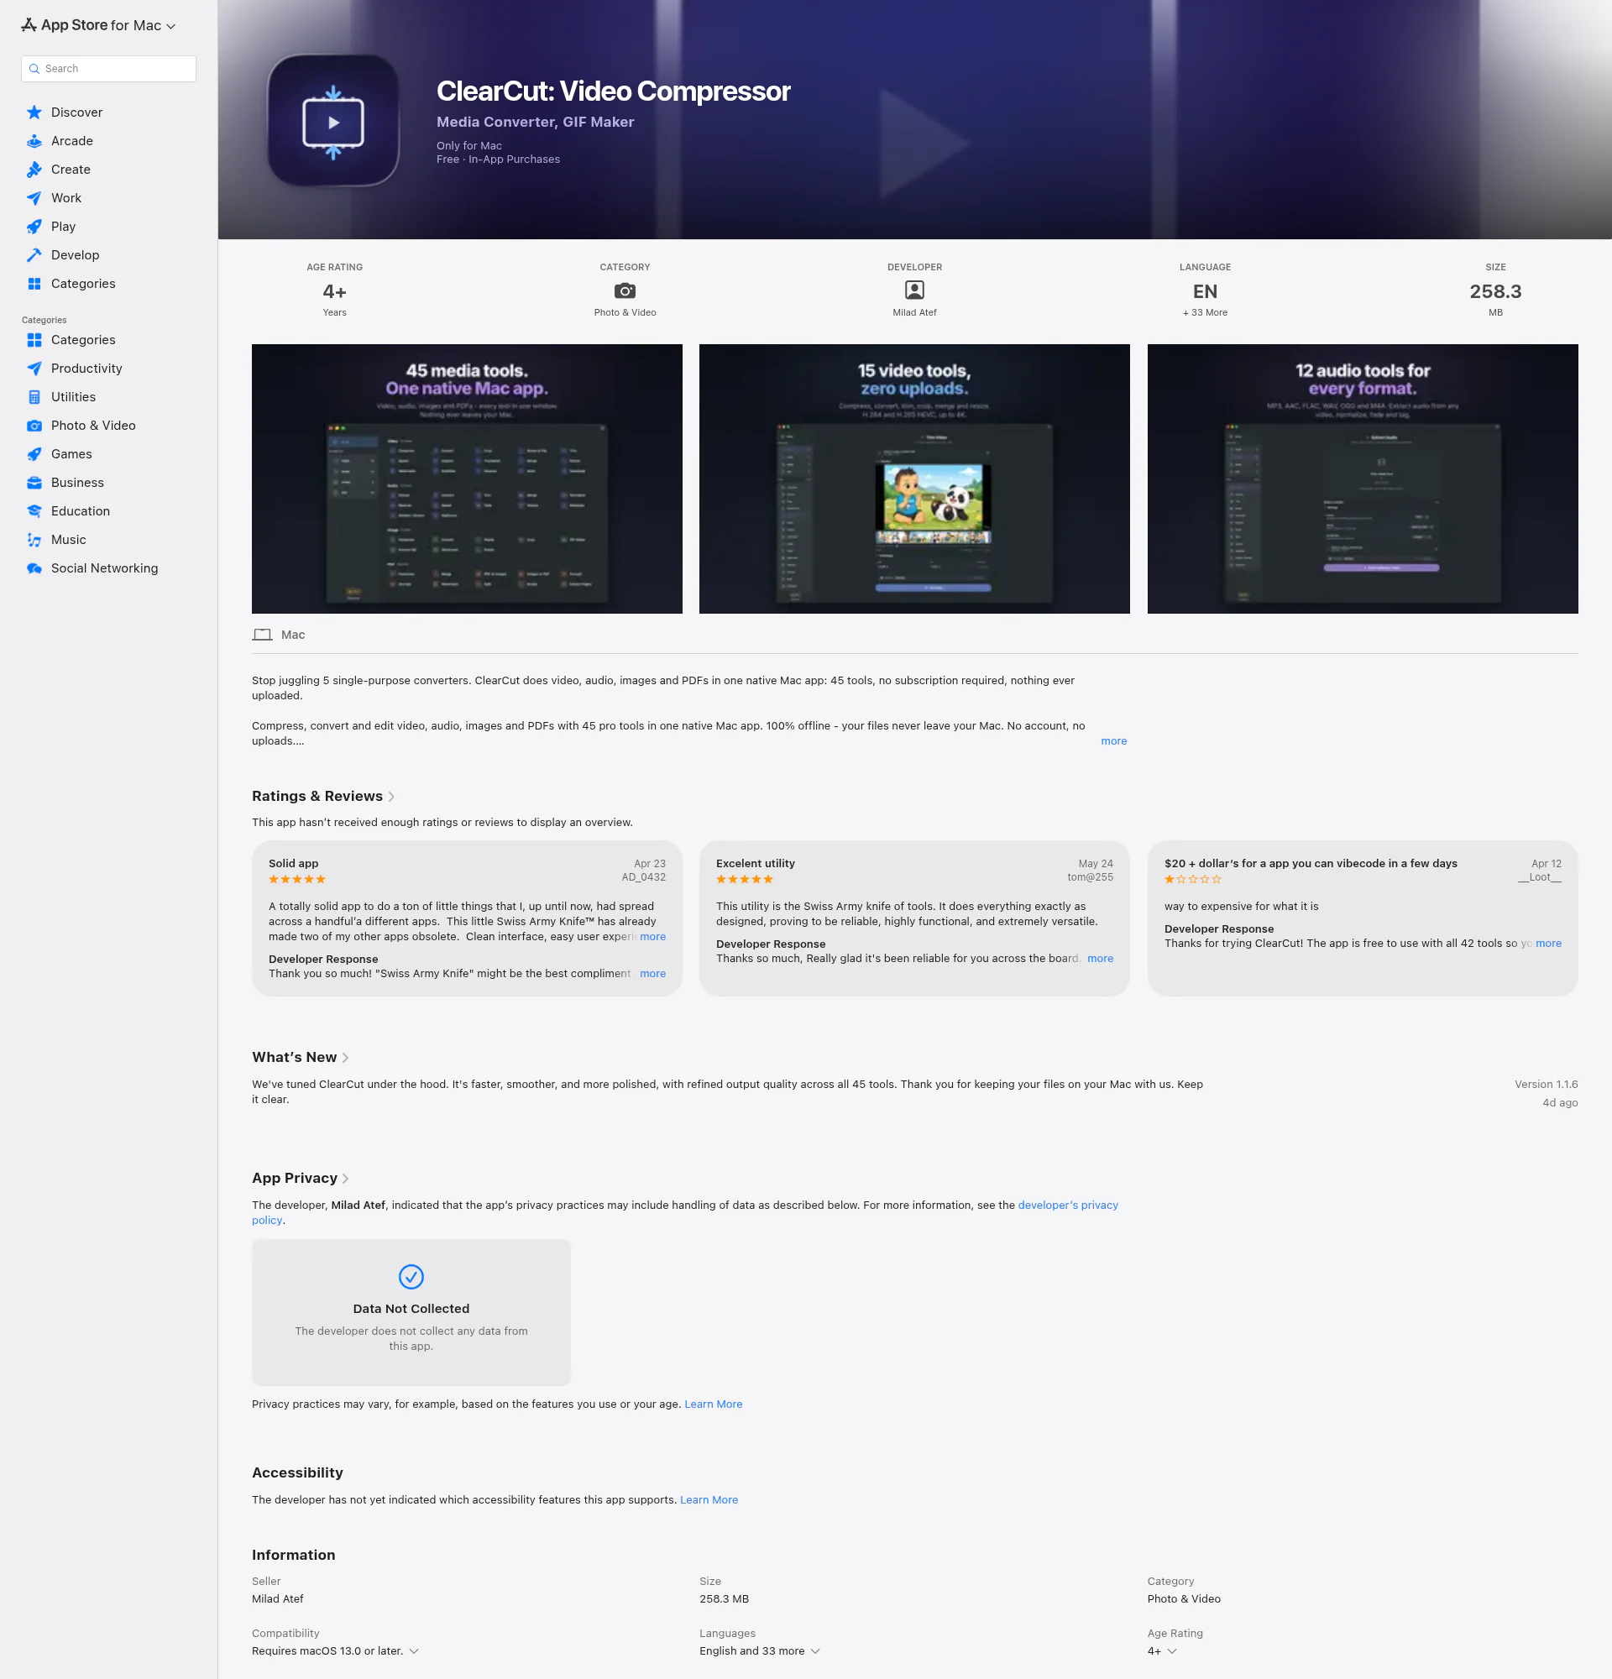
Task: Open the Develop hammer icon
Action: click(x=34, y=255)
